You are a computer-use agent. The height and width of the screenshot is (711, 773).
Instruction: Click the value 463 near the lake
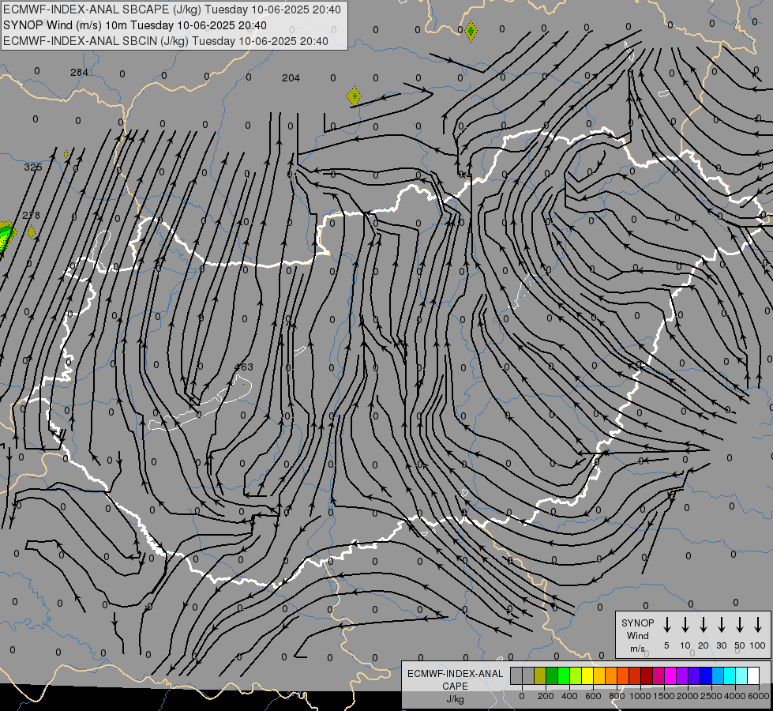243,367
